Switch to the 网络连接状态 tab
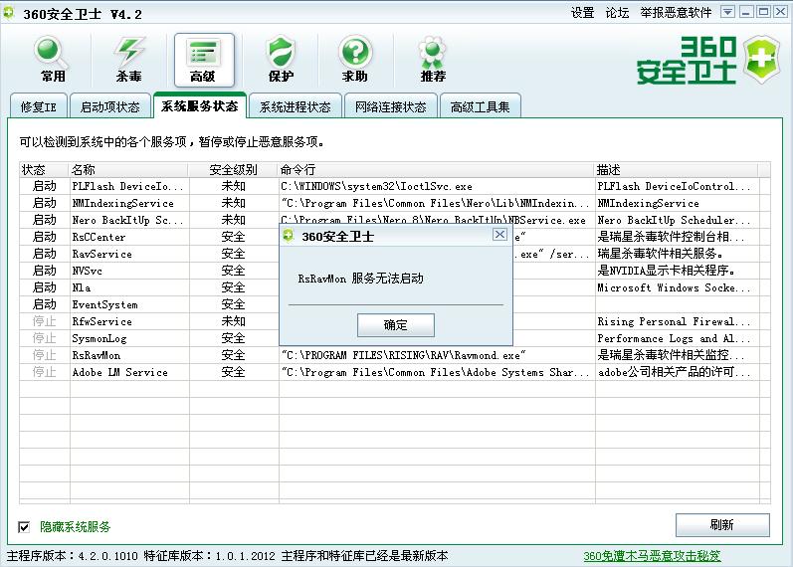 click(x=390, y=106)
